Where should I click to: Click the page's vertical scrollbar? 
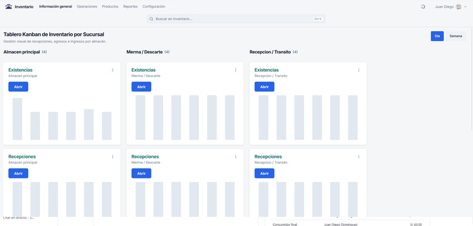point(471,79)
